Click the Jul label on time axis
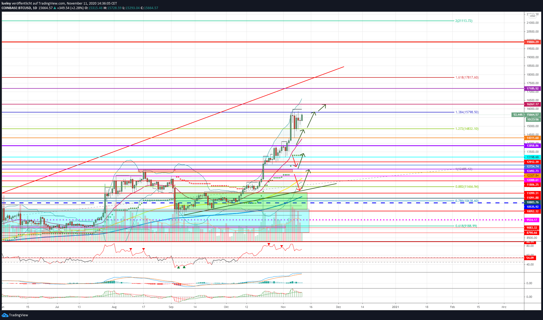Image resolution: width=543 pixels, height=320 pixels. point(57,307)
